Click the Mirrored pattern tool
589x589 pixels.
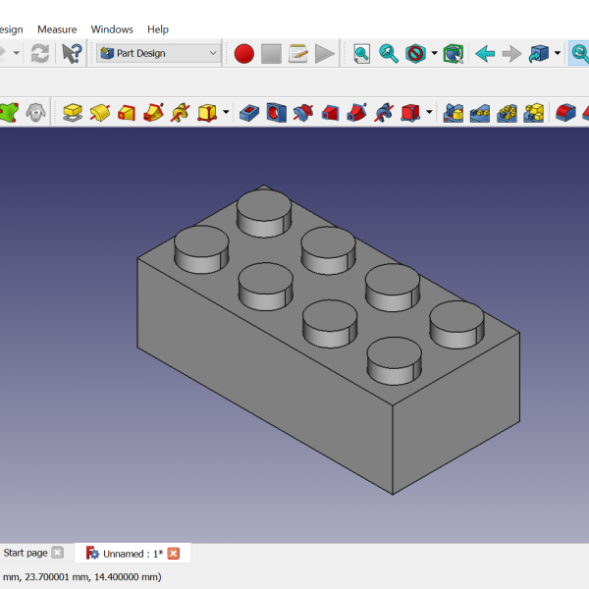[454, 113]
